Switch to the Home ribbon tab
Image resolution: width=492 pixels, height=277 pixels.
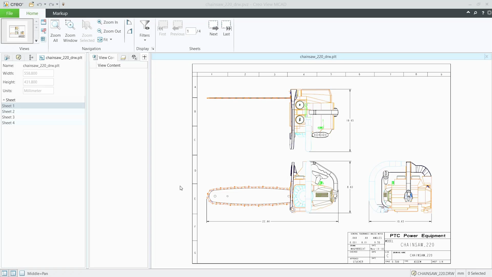pyautogui.click(x=32, y=13)
